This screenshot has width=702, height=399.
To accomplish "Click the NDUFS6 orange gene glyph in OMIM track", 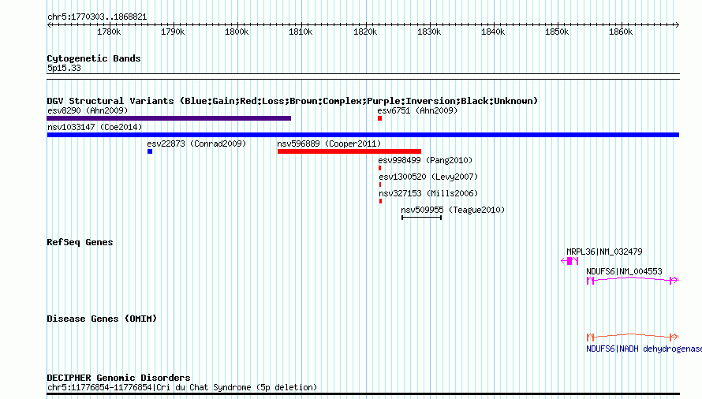I will (633, 337).
